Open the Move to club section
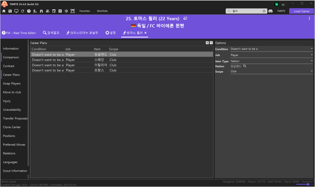Viewport: 315px width, 187px height. coord(12,92)
